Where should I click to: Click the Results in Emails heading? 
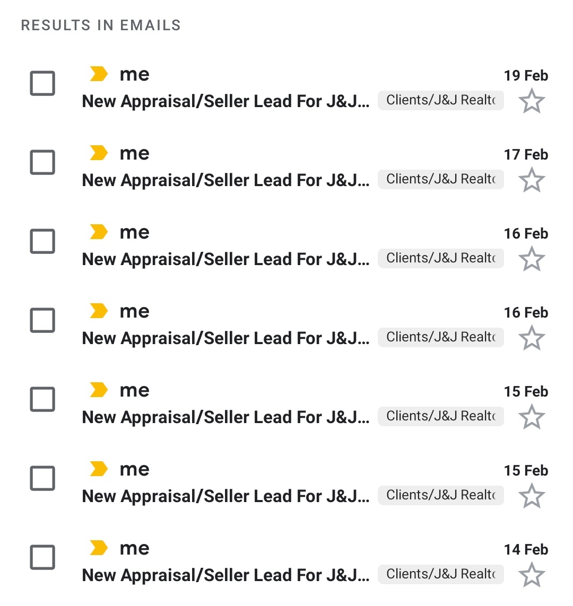click(x=101, y=25)
